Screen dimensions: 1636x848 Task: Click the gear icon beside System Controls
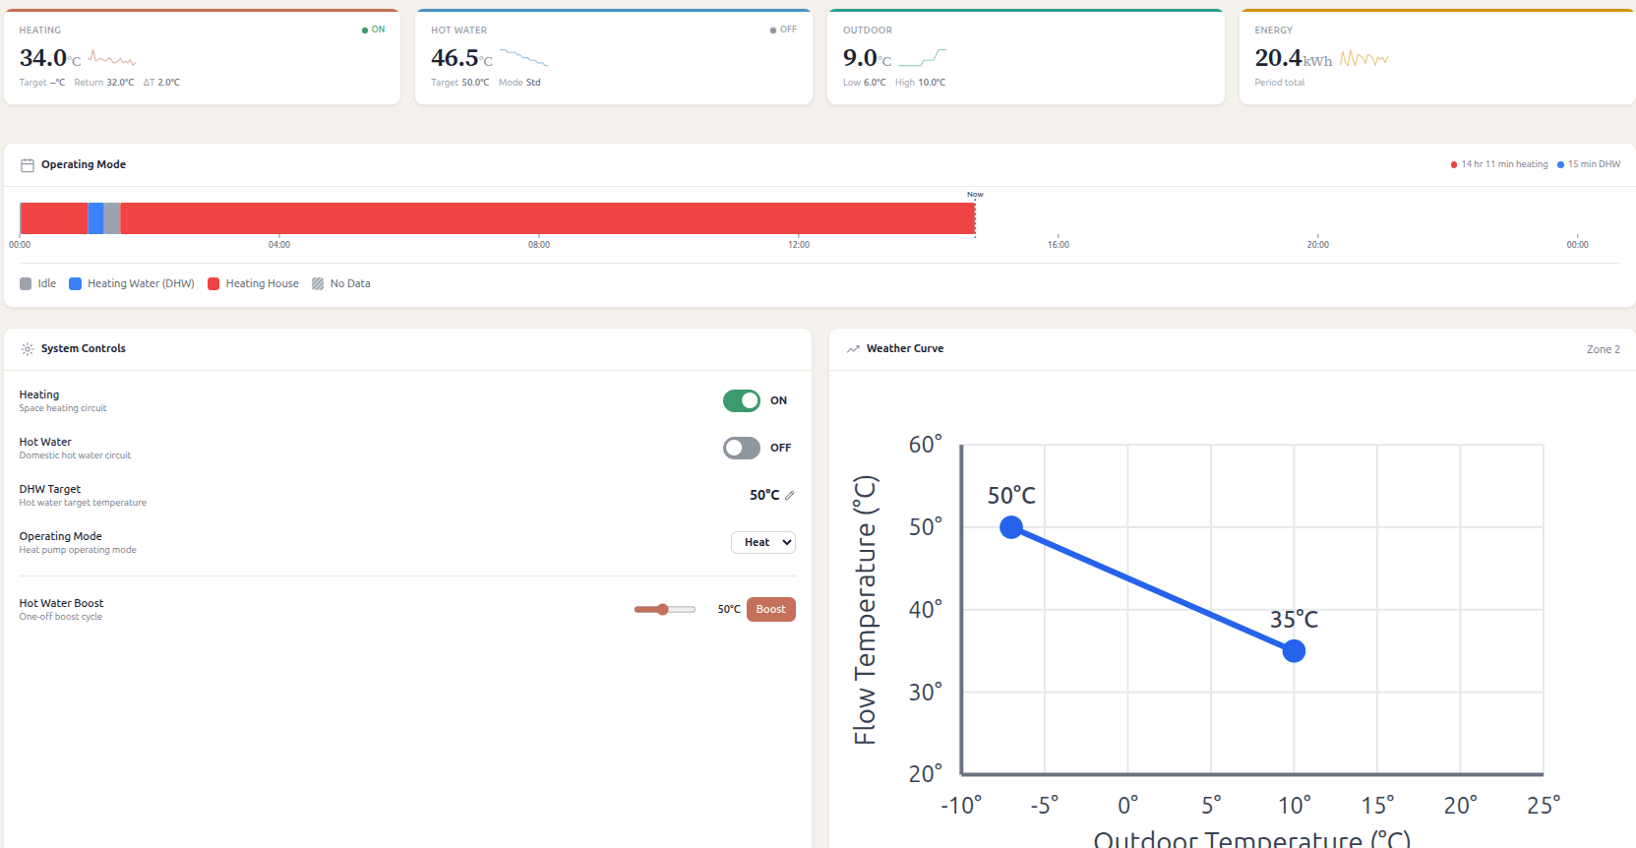(x=28, y=349)
